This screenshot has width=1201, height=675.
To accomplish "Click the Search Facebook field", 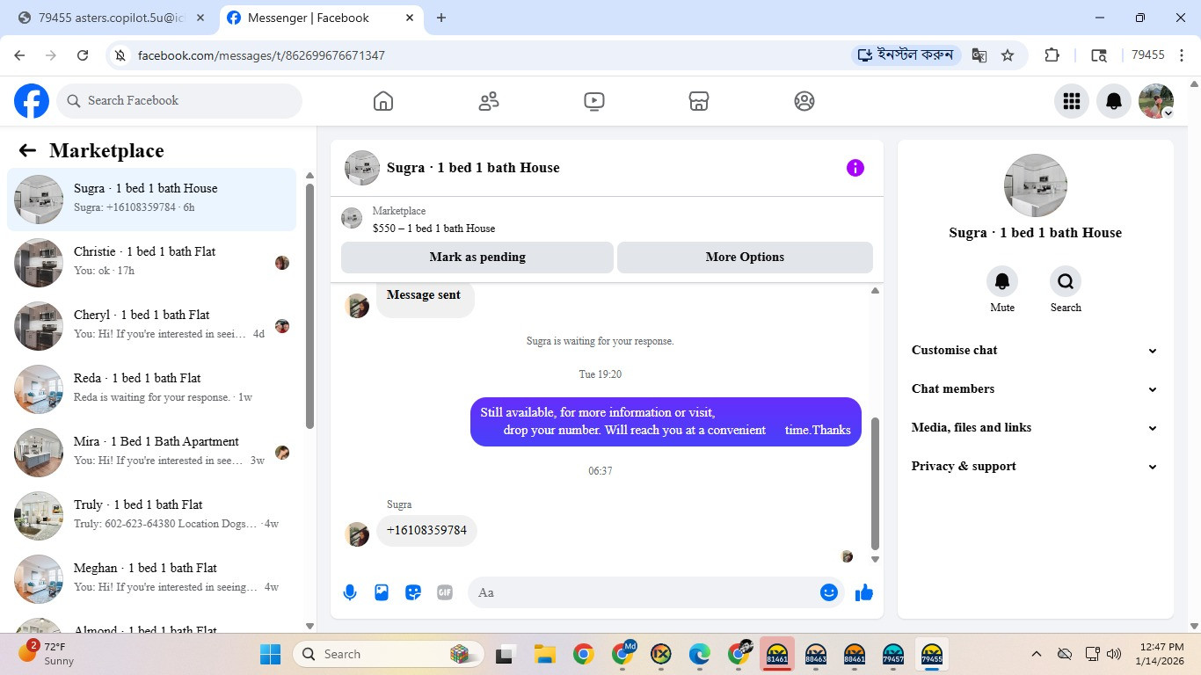I will click(x=179, y=101).
